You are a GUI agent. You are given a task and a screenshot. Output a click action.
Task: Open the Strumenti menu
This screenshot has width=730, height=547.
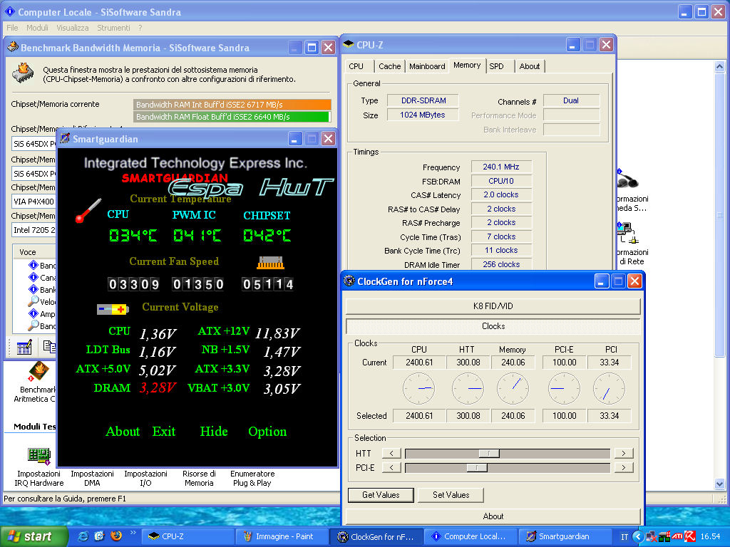[113, 28]
